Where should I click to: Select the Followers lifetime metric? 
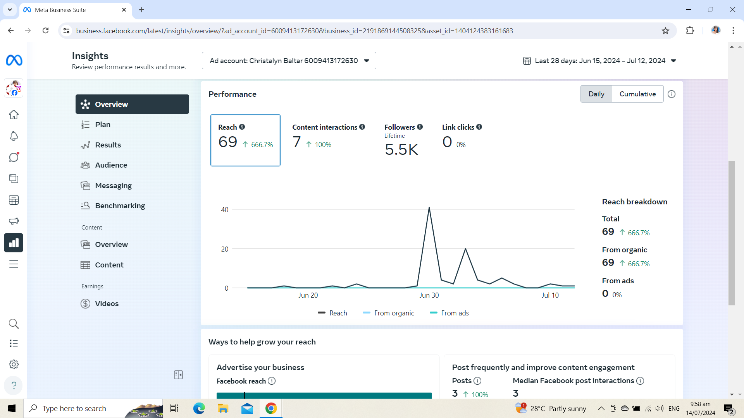point(403,140)
